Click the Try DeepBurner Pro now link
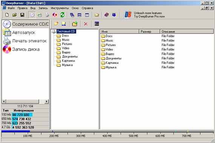Viewport: 215px width, 143px height. (149, 17)
